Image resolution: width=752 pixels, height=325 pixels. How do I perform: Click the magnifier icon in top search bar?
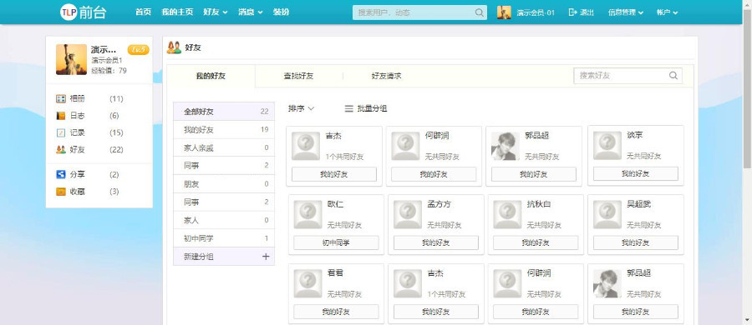(x=479, y=12)
